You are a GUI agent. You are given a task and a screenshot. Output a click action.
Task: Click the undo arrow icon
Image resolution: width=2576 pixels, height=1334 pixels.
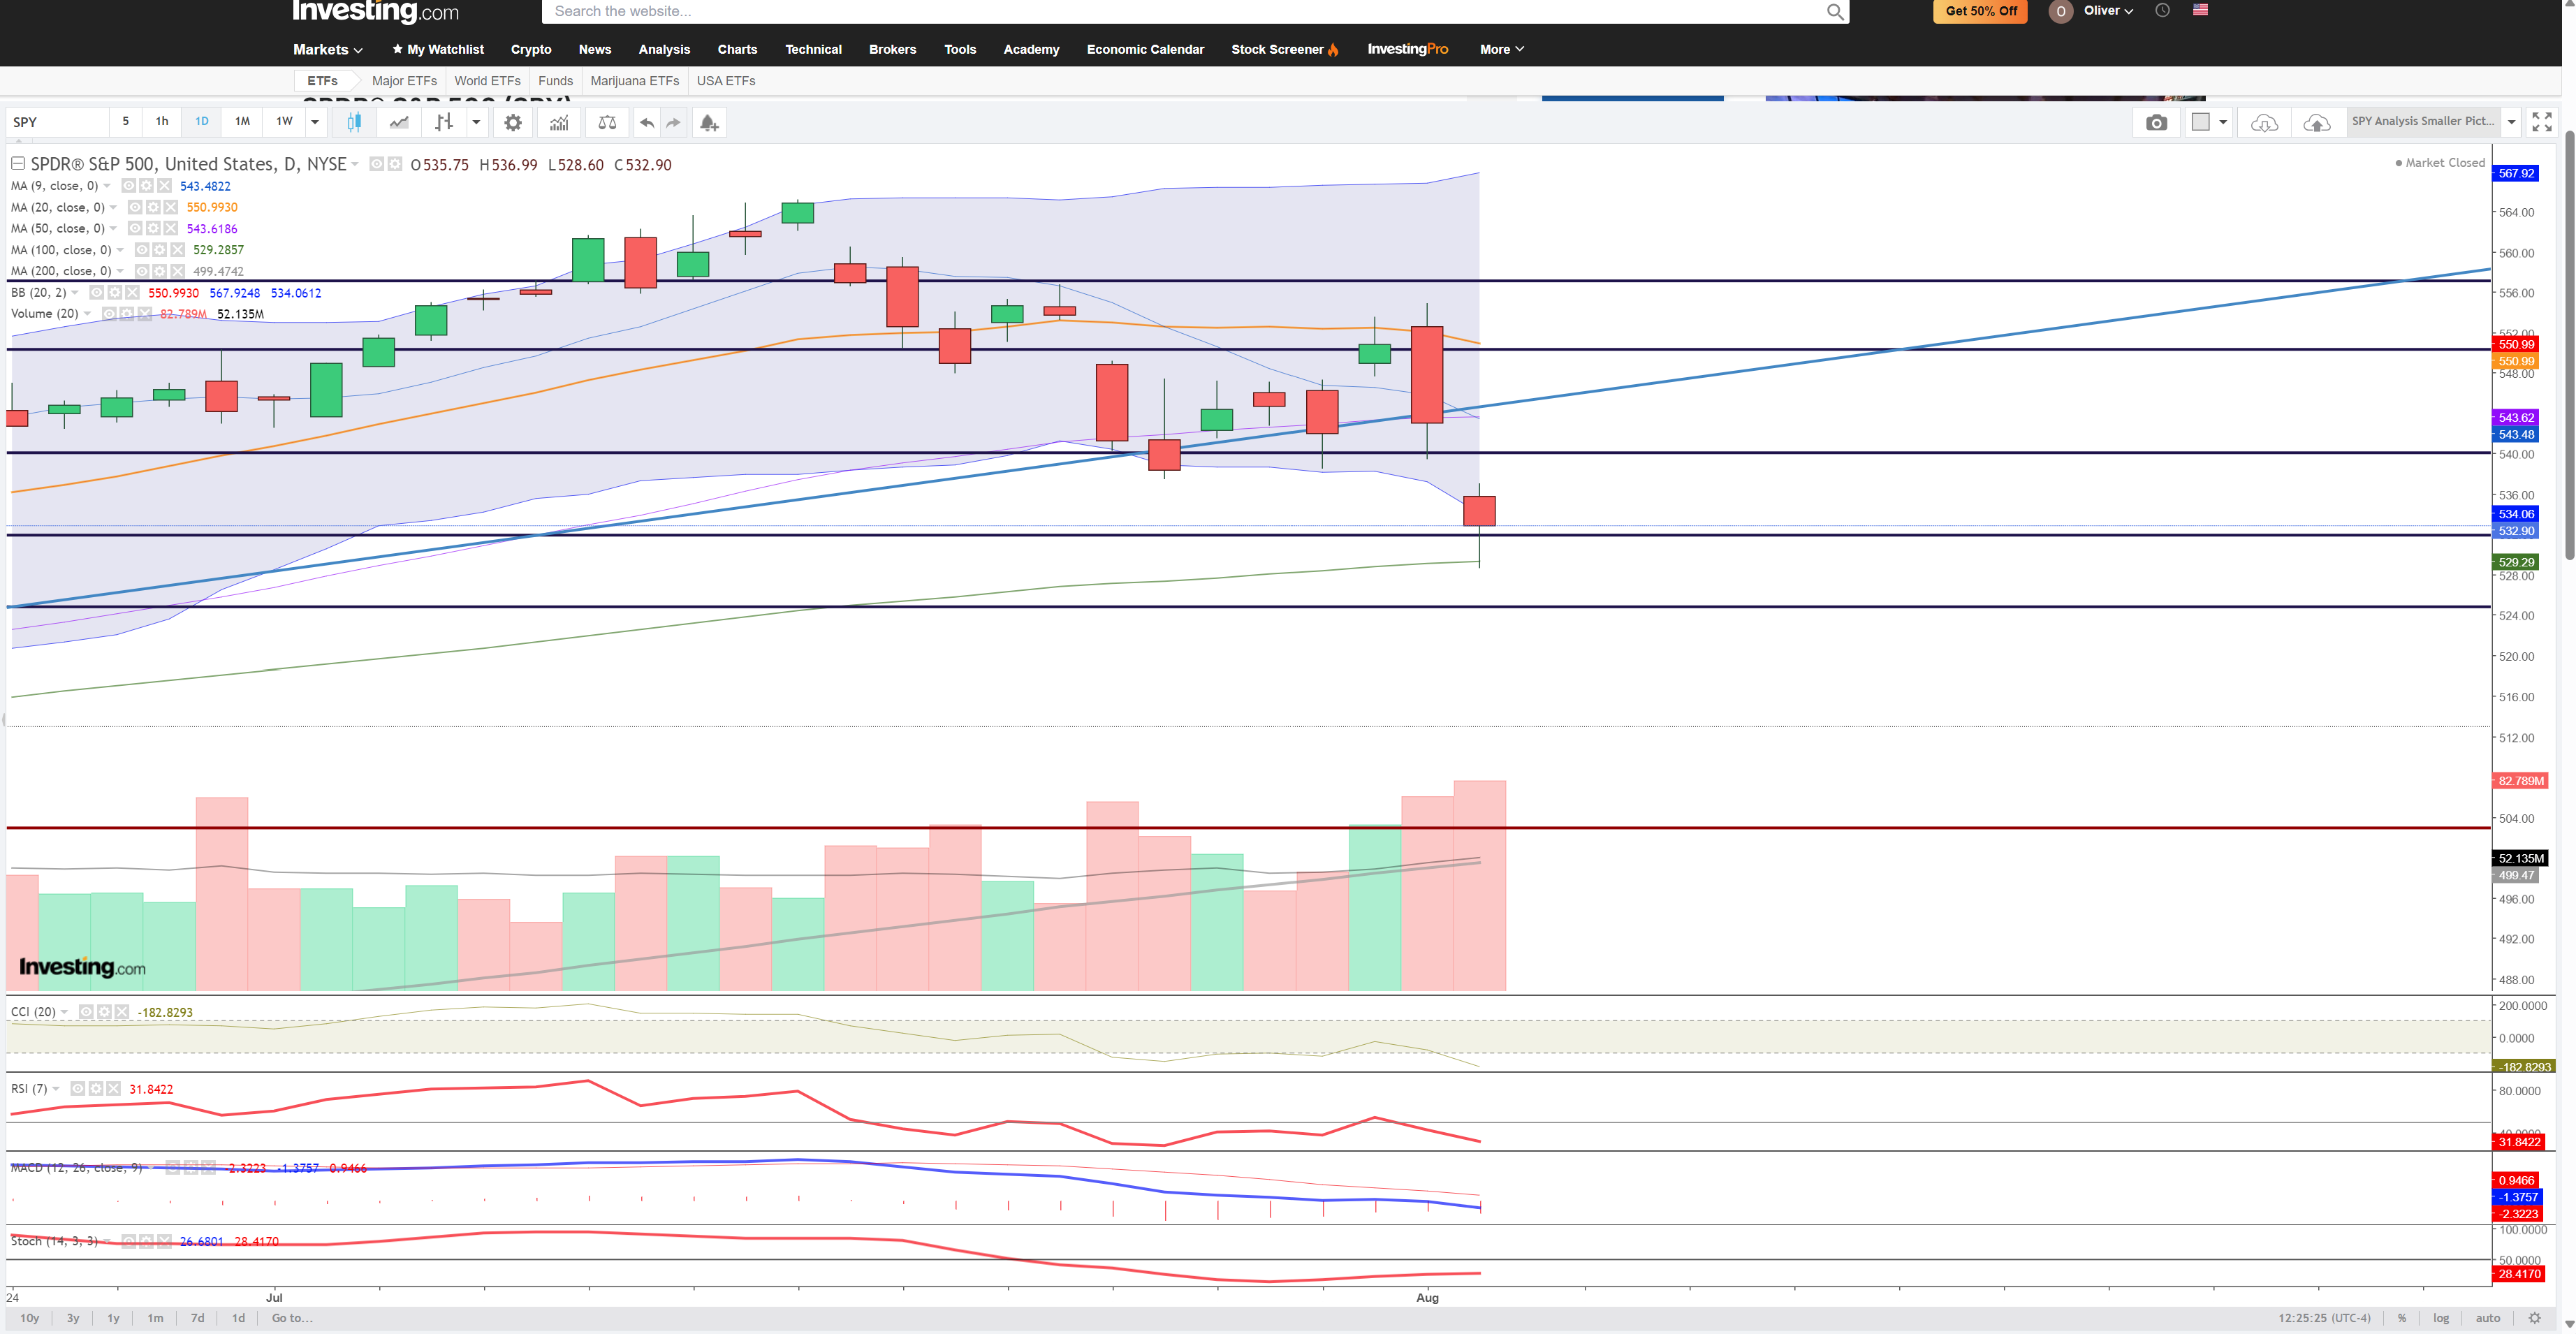coord(647,122)
